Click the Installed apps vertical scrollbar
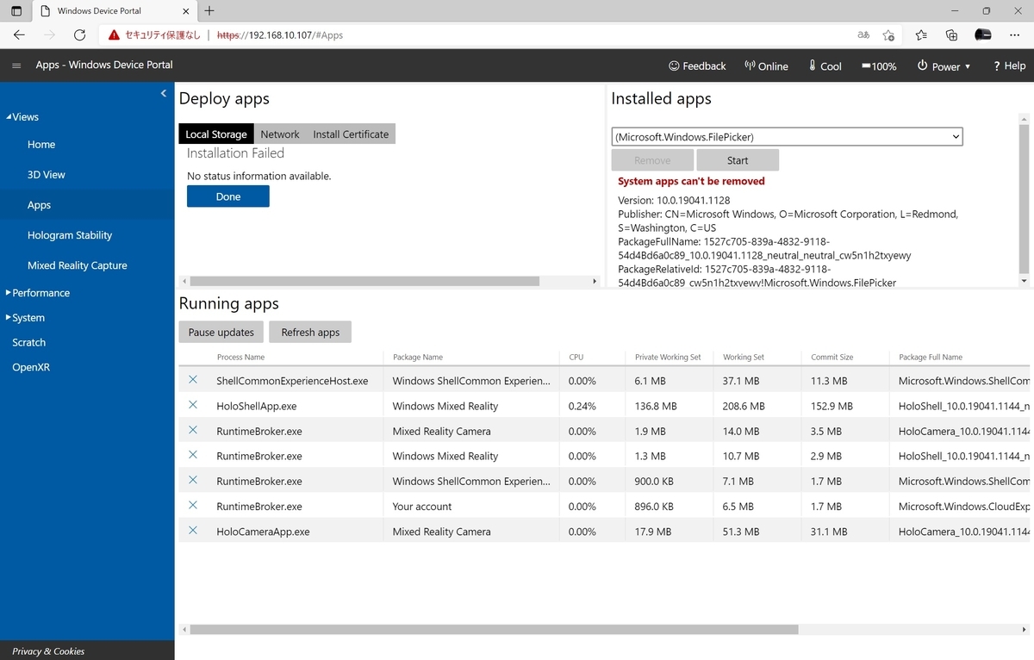The image size is (1034, 660). (1024, 198)
